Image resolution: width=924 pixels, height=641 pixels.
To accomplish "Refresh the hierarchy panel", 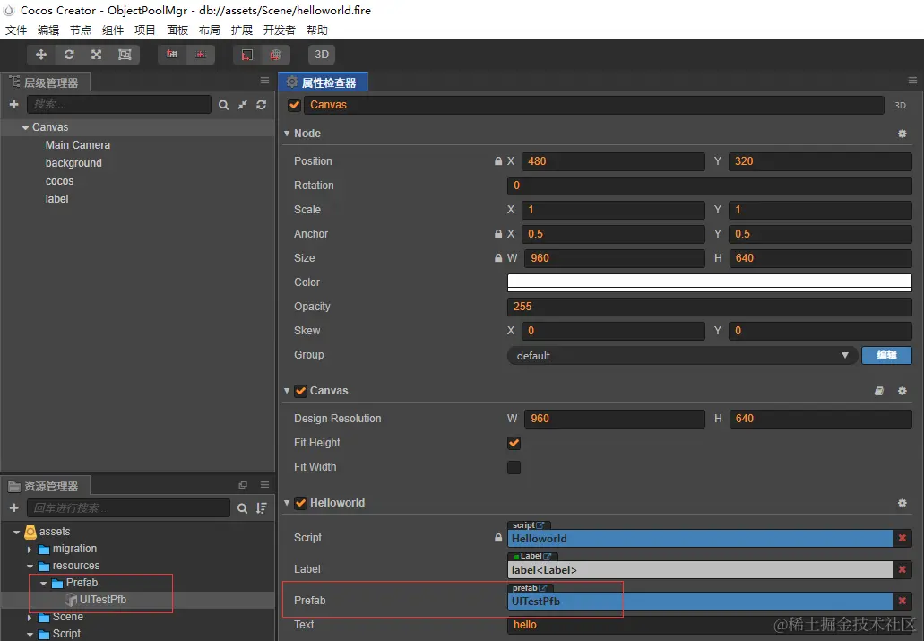I will point(261,105).
